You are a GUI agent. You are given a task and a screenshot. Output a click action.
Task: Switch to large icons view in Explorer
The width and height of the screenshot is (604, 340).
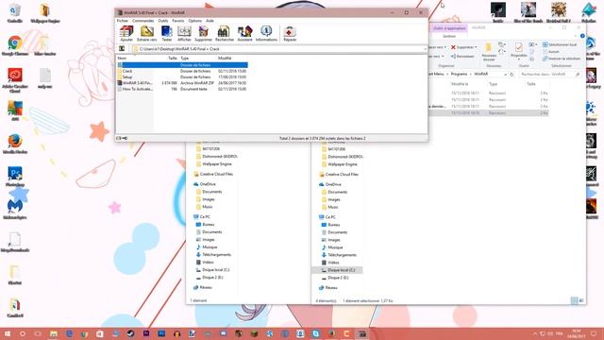581,300
